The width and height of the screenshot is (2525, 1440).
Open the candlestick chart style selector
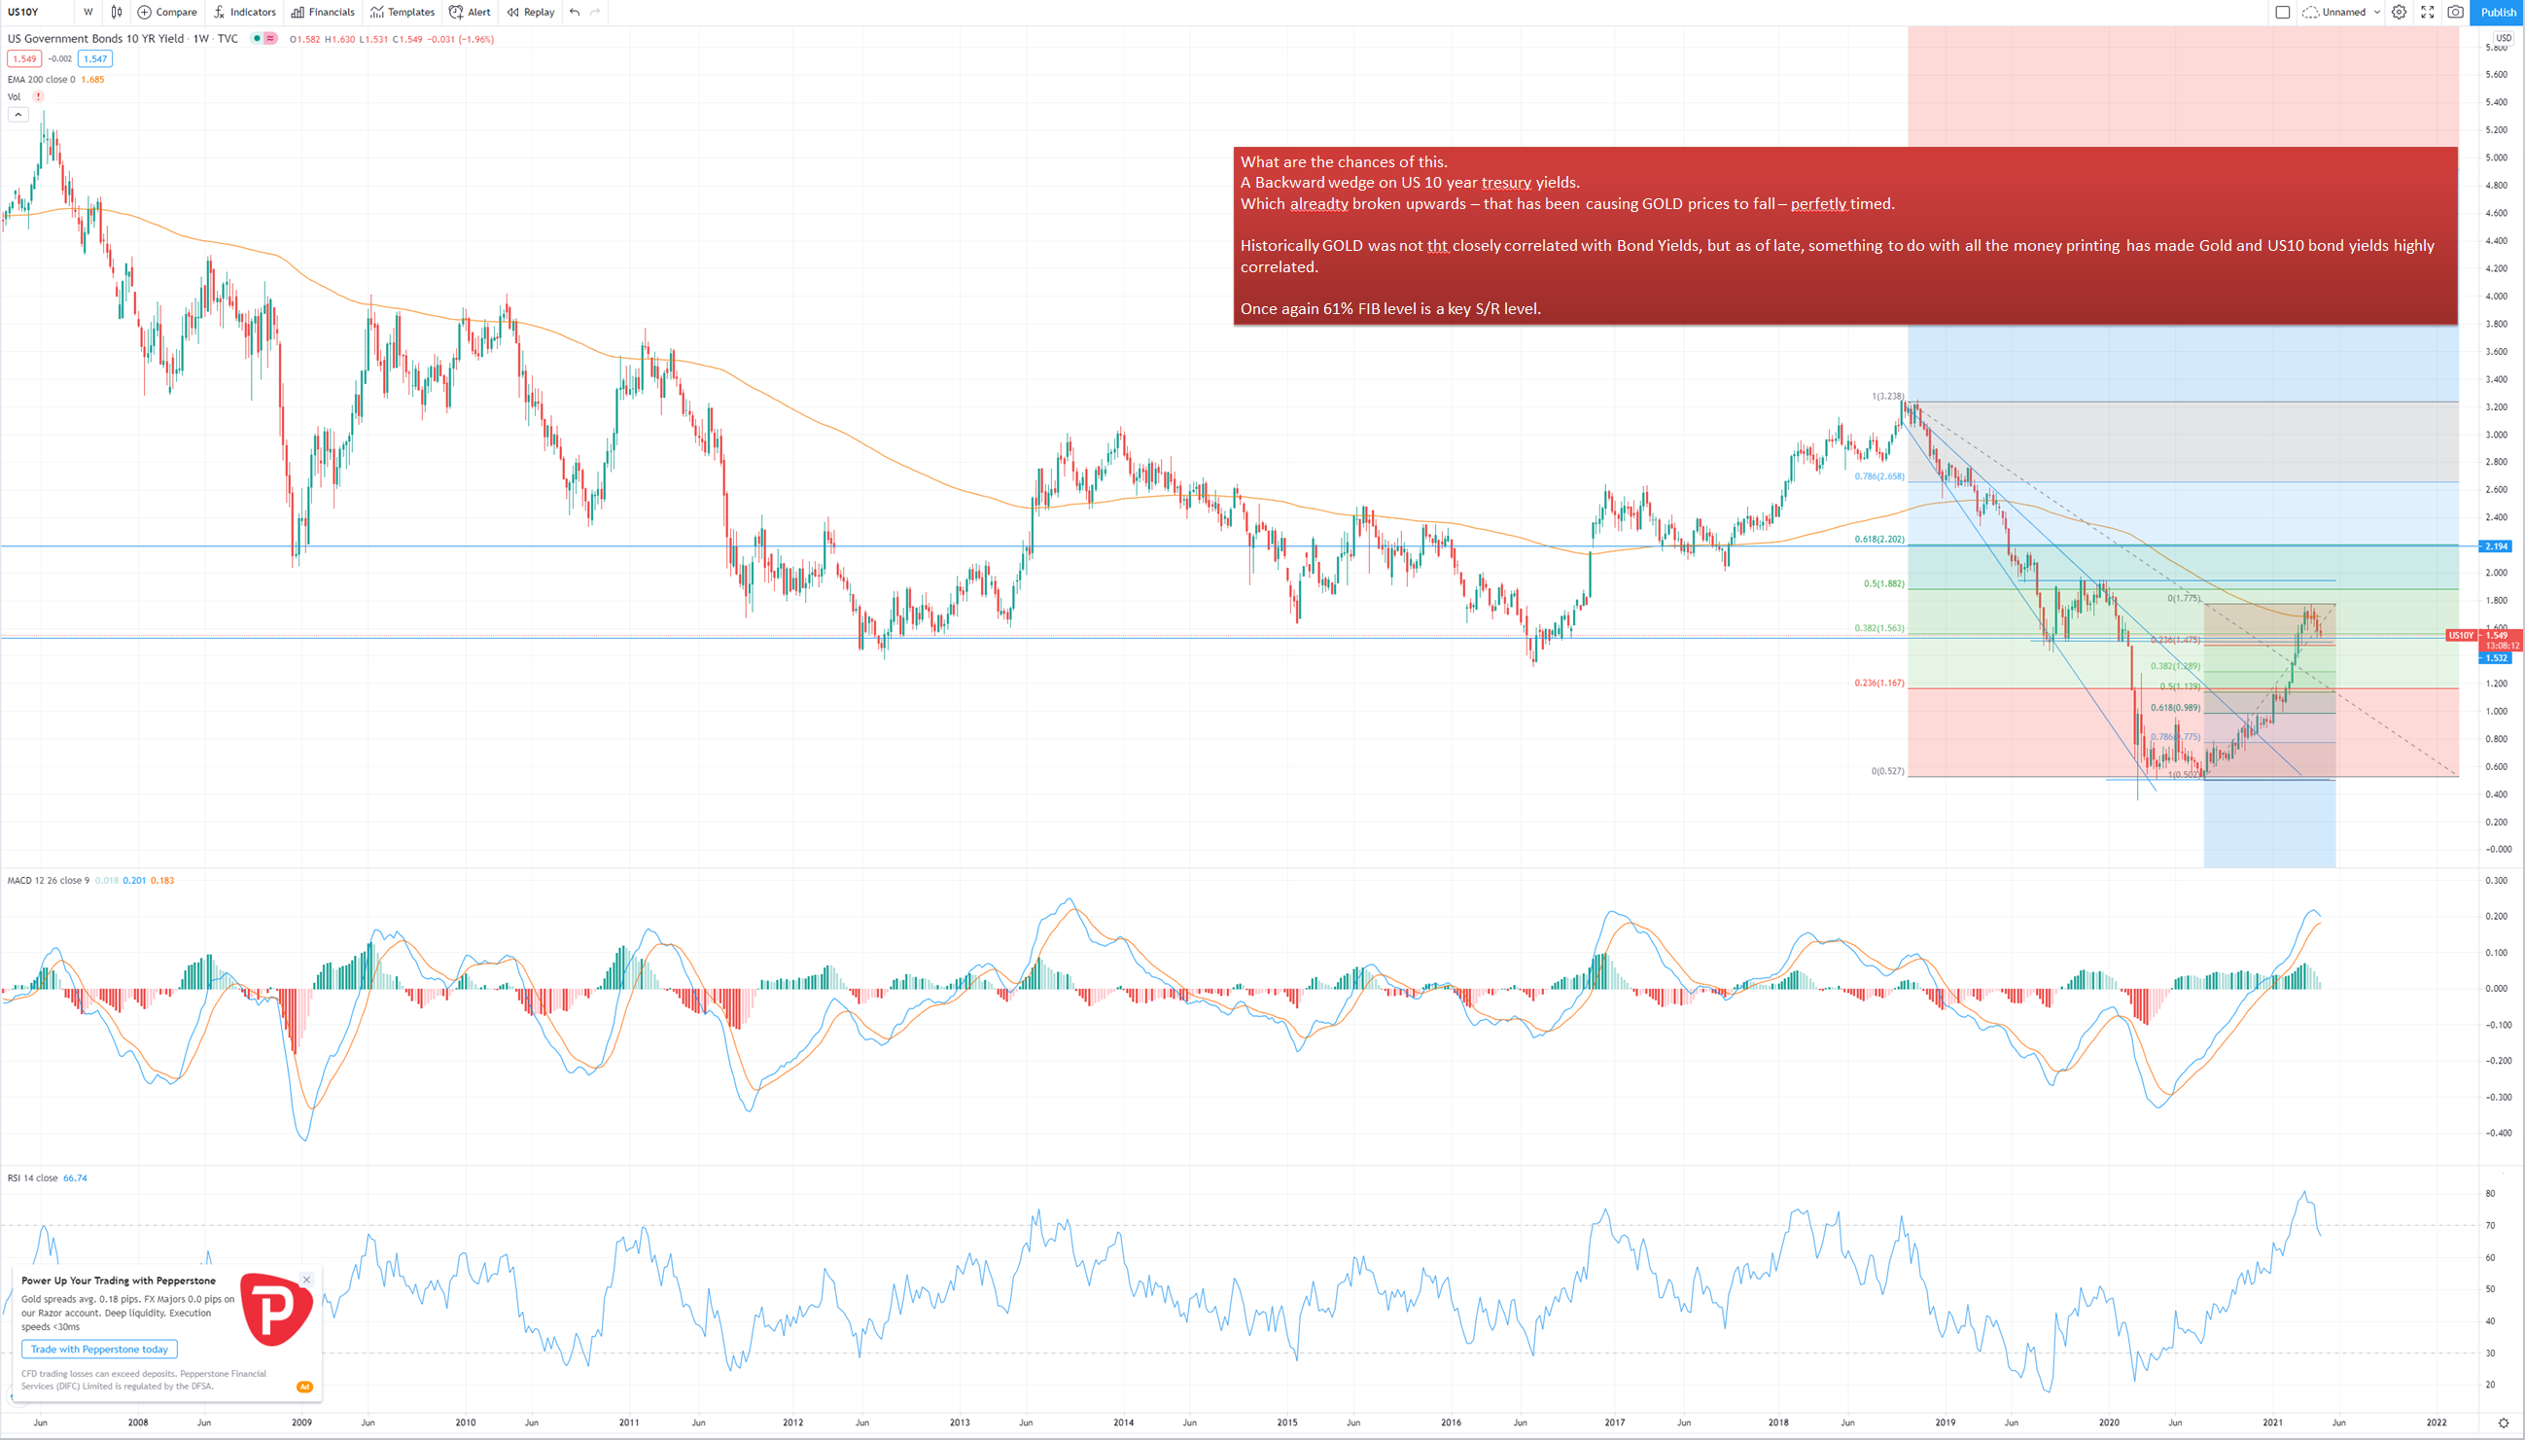(x=117, y=12)
